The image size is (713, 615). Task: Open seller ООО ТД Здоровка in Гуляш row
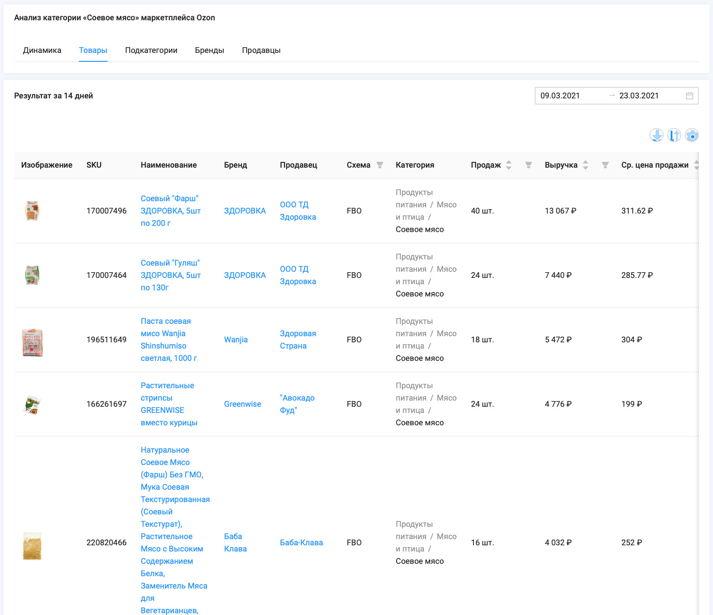[x=298, y=275]
